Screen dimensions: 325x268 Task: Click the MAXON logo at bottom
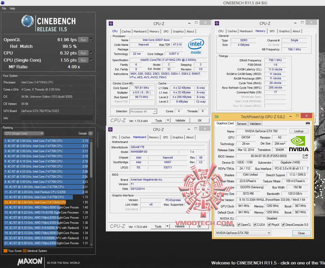30,261
